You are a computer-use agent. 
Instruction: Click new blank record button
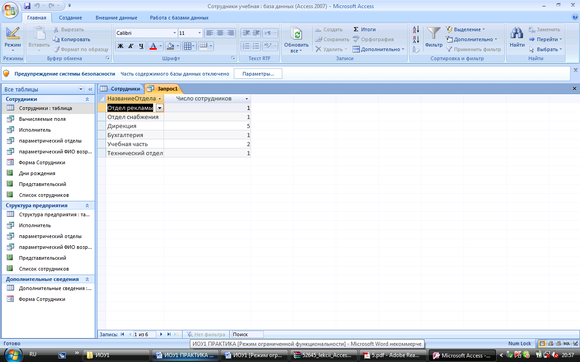[x=177, y=334]
